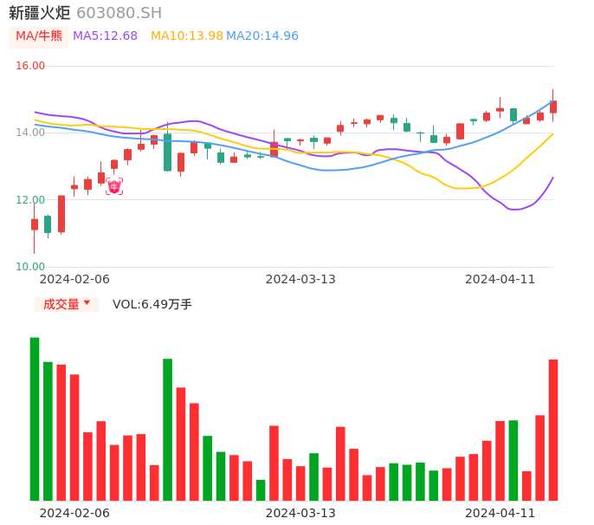The width and height of the screenshot is (594, 525).
Task: Click the stock name 新疆火炬
Action: click(x=40, y=13)
